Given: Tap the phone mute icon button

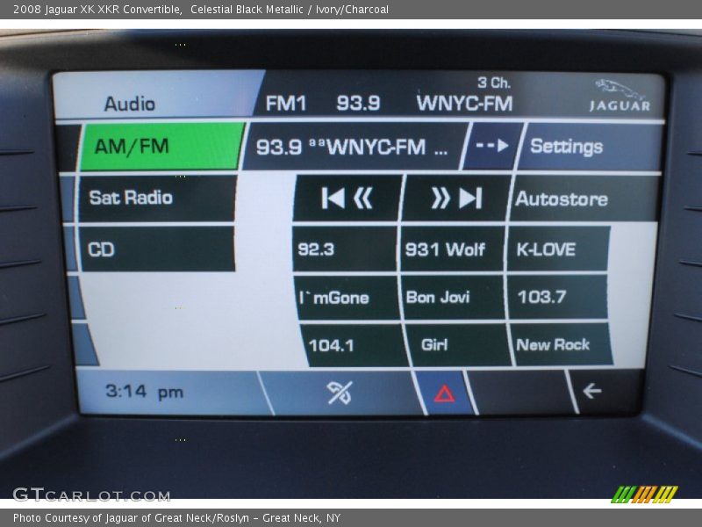Looking at the screenshot, I should coord(339,393).
